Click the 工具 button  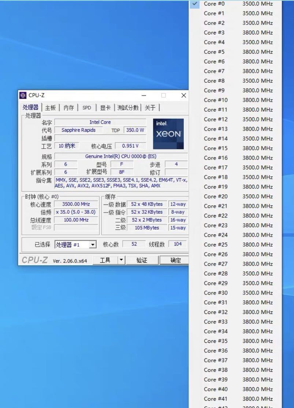105,260
